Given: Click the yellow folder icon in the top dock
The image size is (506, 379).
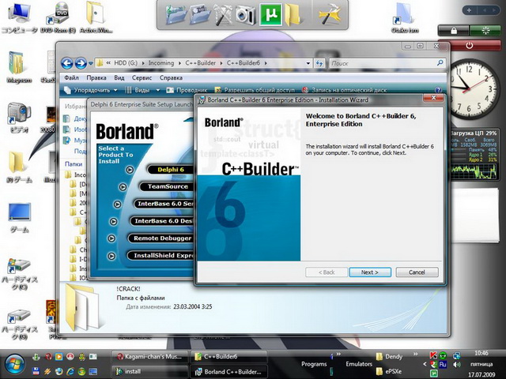Looking at the screenshot, I should click(x=293, y=14).
